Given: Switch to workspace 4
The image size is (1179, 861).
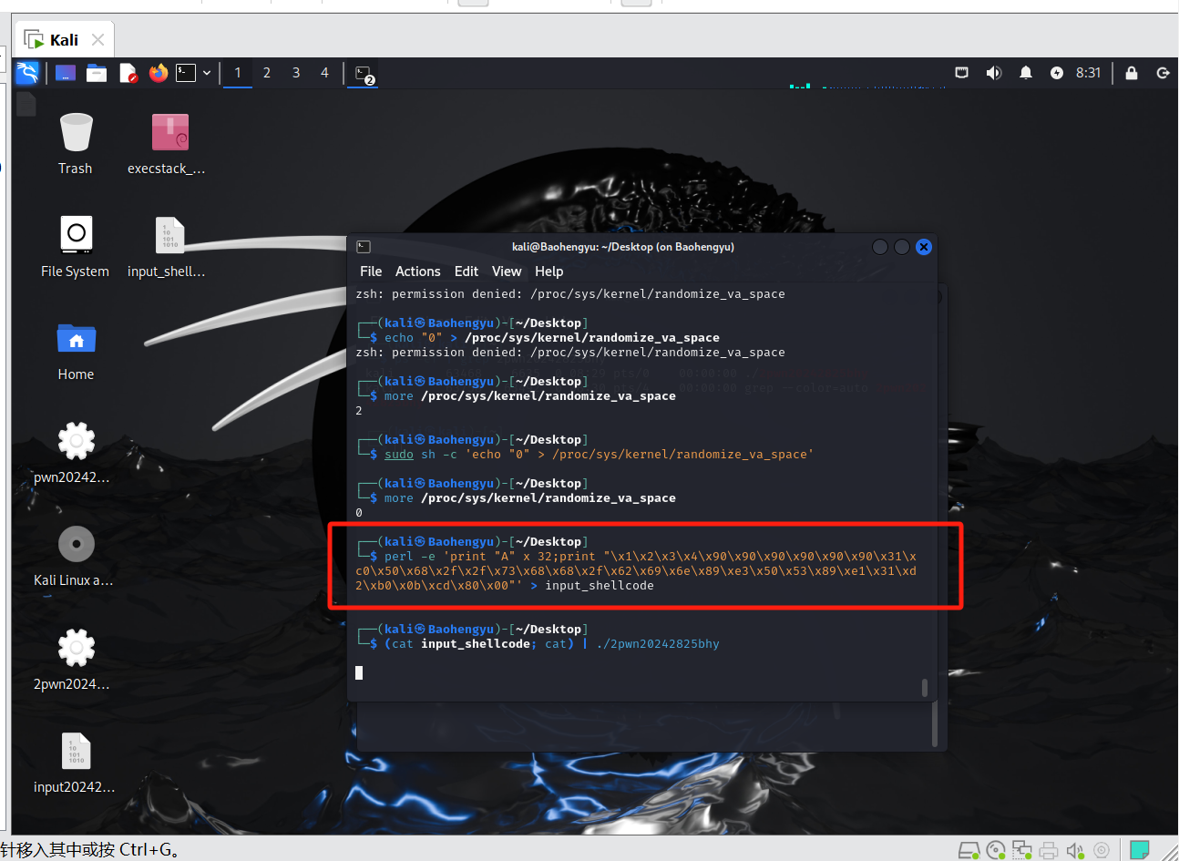Looking at the screenshot, I should coord(324,73).
